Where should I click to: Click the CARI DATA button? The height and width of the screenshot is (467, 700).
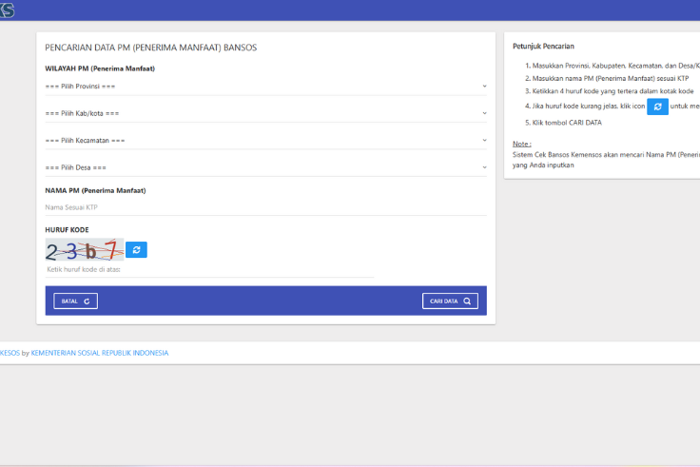pyautogui.click(x=450, y=301)
